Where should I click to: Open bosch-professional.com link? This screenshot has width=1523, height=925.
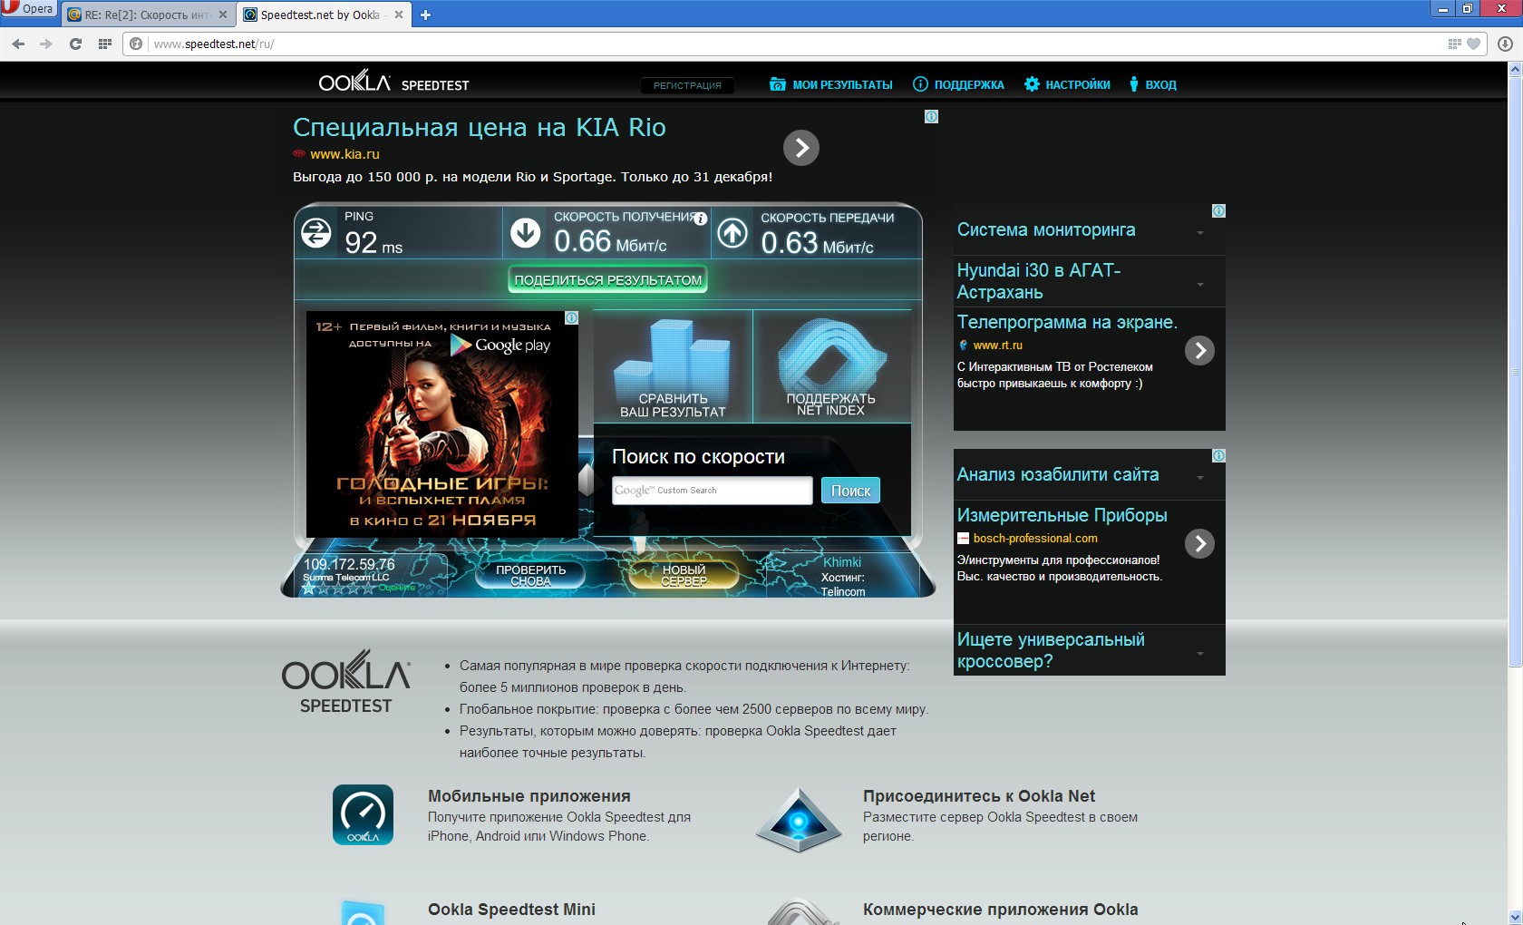1035,538
